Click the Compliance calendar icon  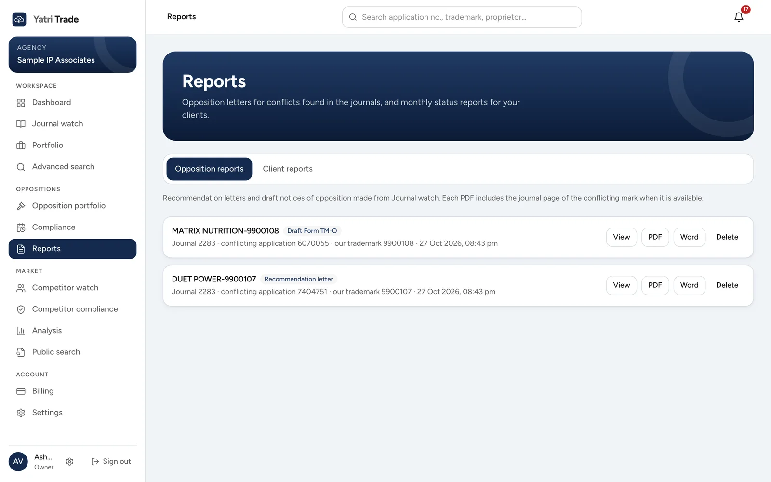tap(21, 228)
